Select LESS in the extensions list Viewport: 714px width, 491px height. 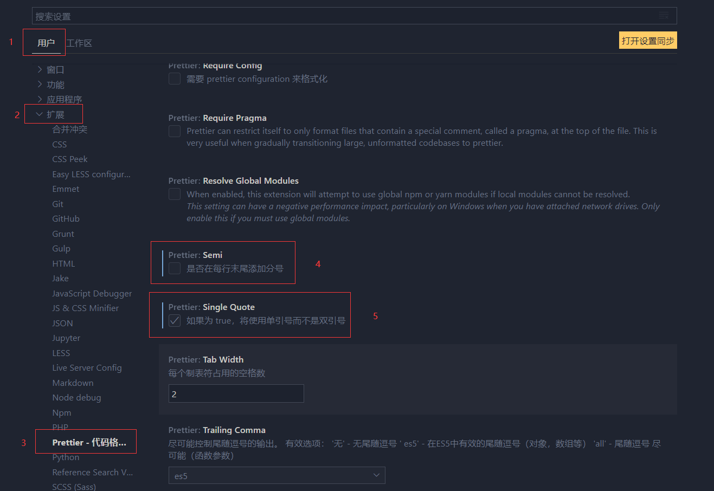[x=61, y=353]
